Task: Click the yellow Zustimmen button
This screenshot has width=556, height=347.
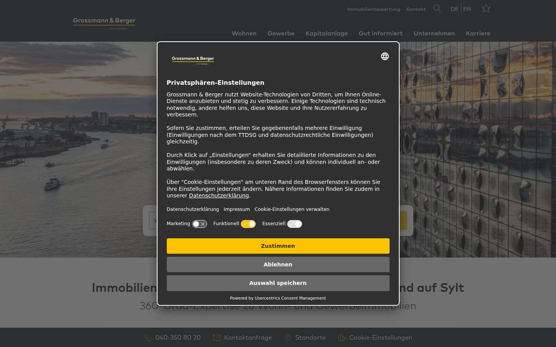Action: coord(278,246)
